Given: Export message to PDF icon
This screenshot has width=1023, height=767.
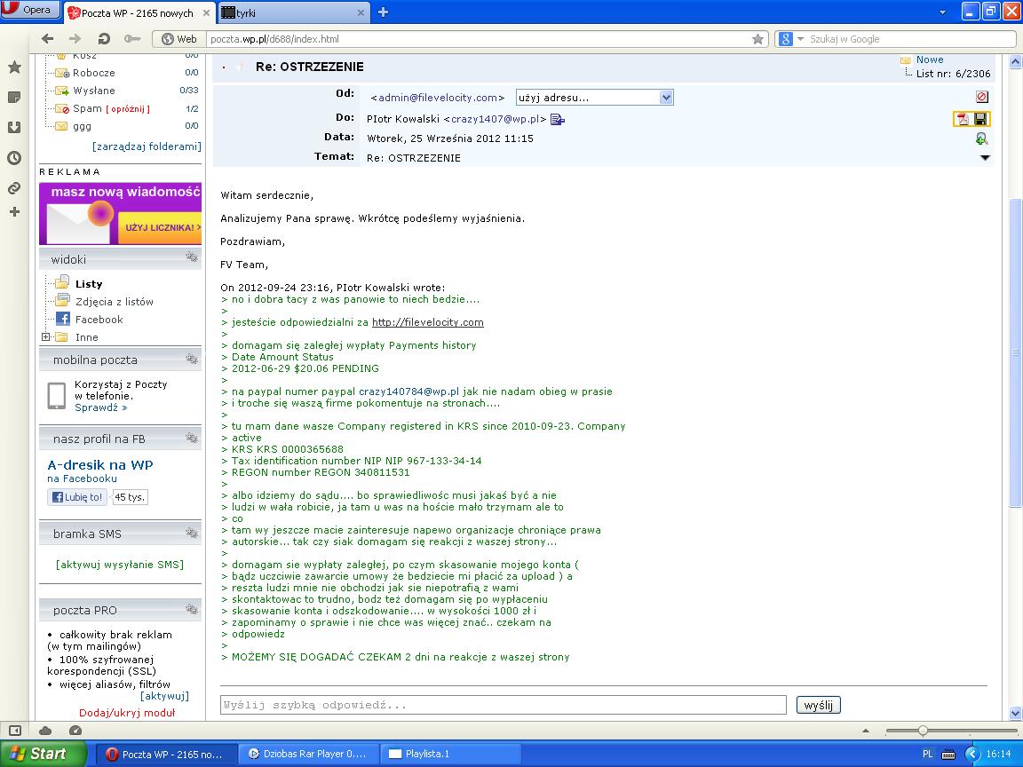Looking at the screenshot, I should coord(963,119).
